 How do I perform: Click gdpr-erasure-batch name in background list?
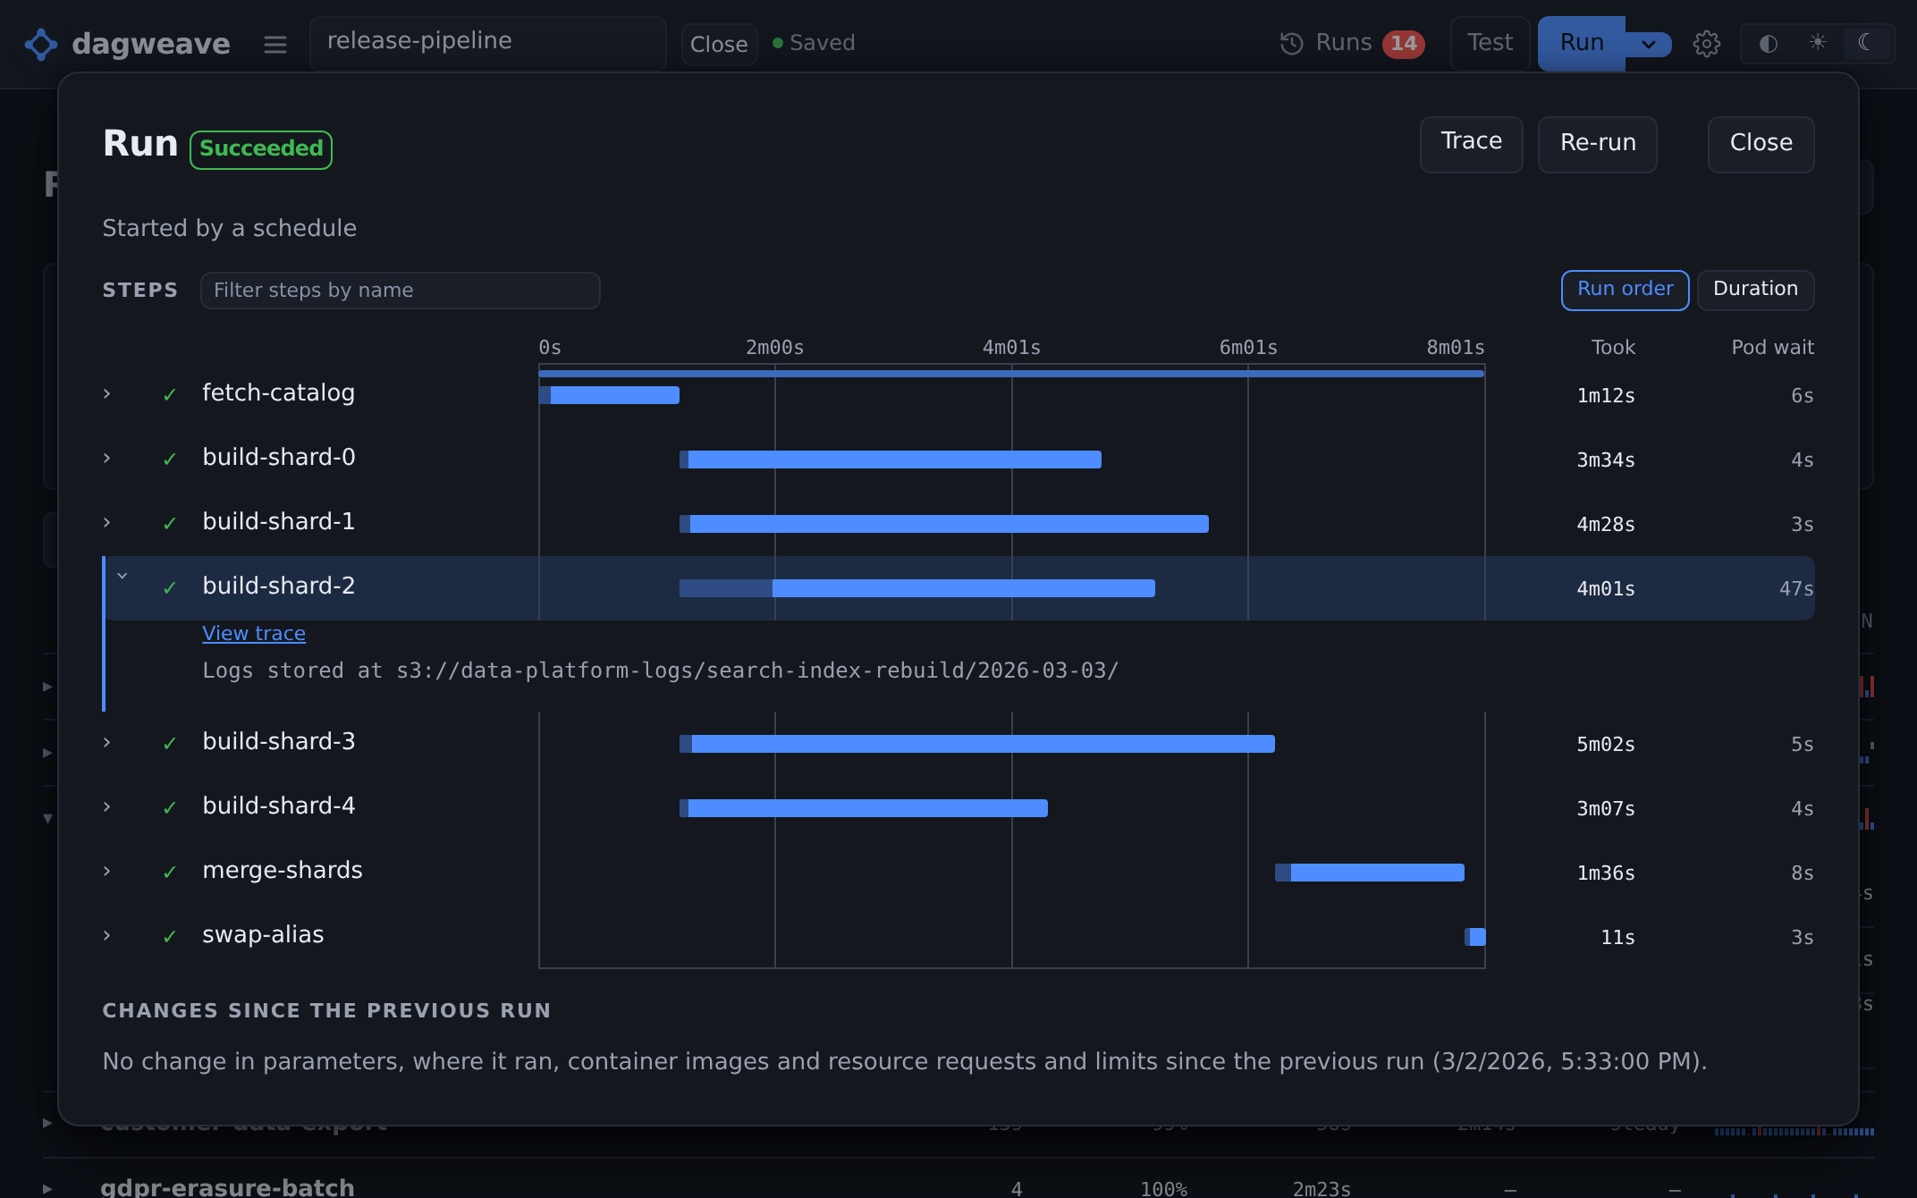(227, 1187)
